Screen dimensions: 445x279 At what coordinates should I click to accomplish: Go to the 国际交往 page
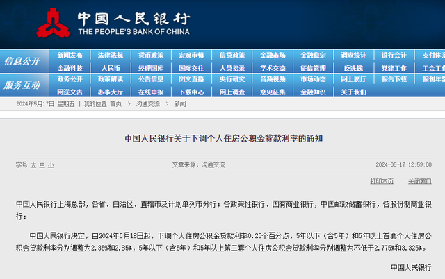(x=191, y=68)
